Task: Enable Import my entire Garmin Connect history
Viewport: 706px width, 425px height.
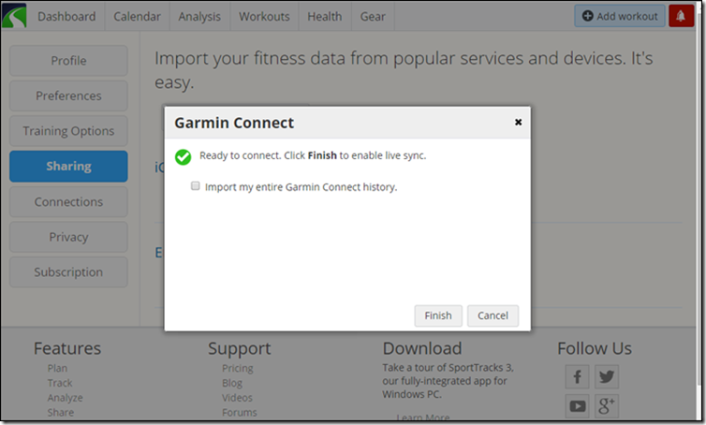Action: (196, 186)
